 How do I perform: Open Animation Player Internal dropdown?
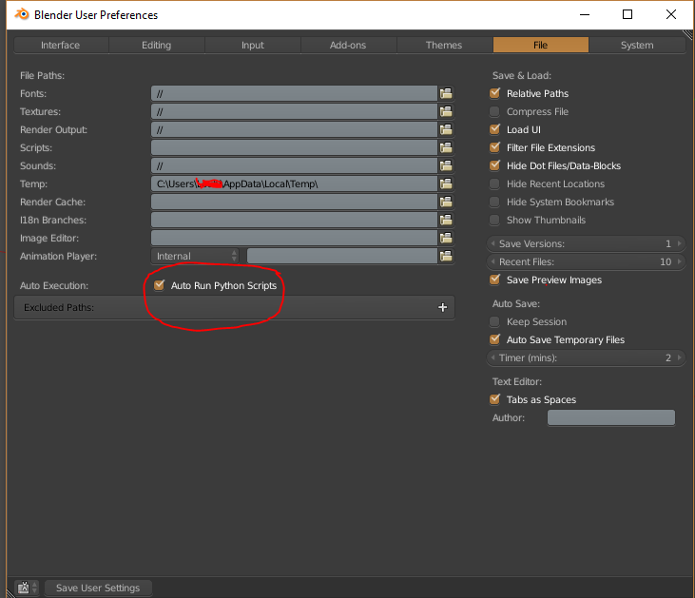tap(195, 256)
